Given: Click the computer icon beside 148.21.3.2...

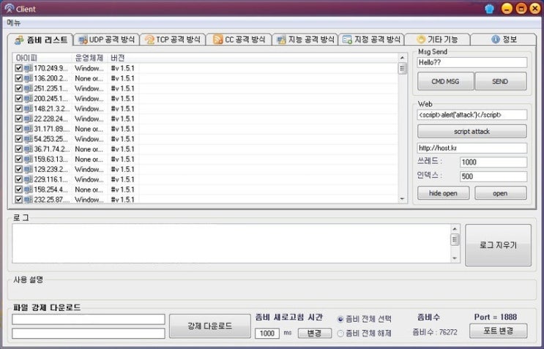Looking at the screenshot, I should tap(28, 108).
